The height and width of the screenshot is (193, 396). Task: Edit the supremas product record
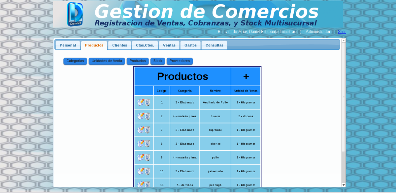(140, 130)
